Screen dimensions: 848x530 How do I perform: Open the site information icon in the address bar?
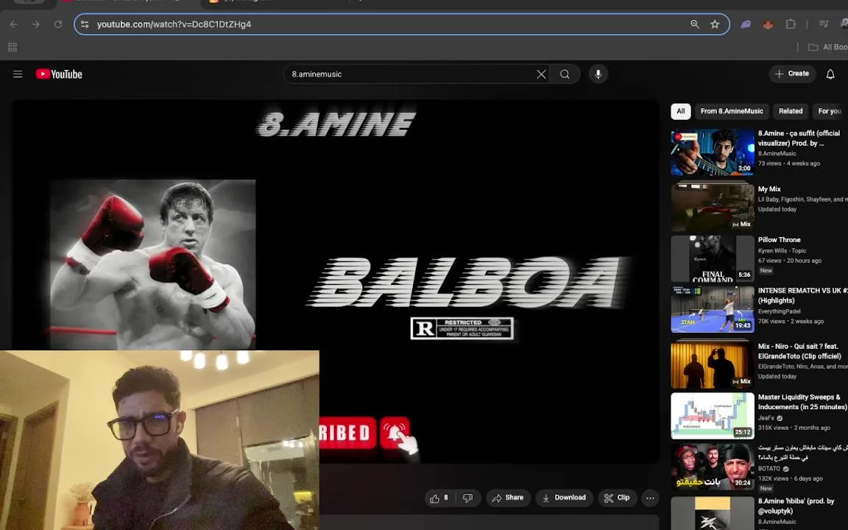[85, 24]
